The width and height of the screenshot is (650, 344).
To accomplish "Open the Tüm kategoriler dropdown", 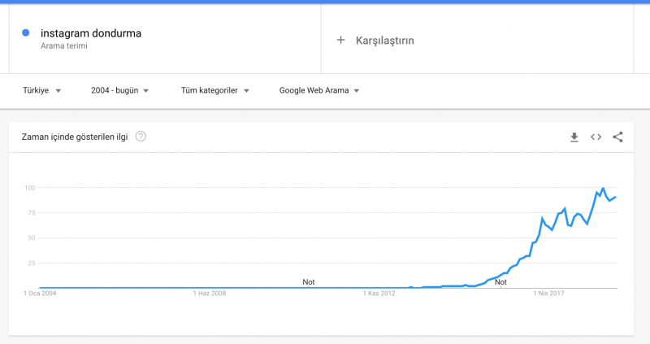I will point(214,90).
